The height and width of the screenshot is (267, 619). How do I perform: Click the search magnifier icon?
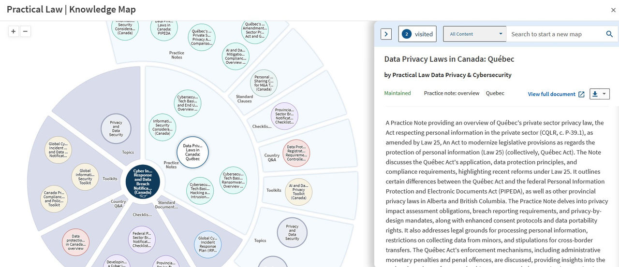pyautogui.click(x=609, y=34)
